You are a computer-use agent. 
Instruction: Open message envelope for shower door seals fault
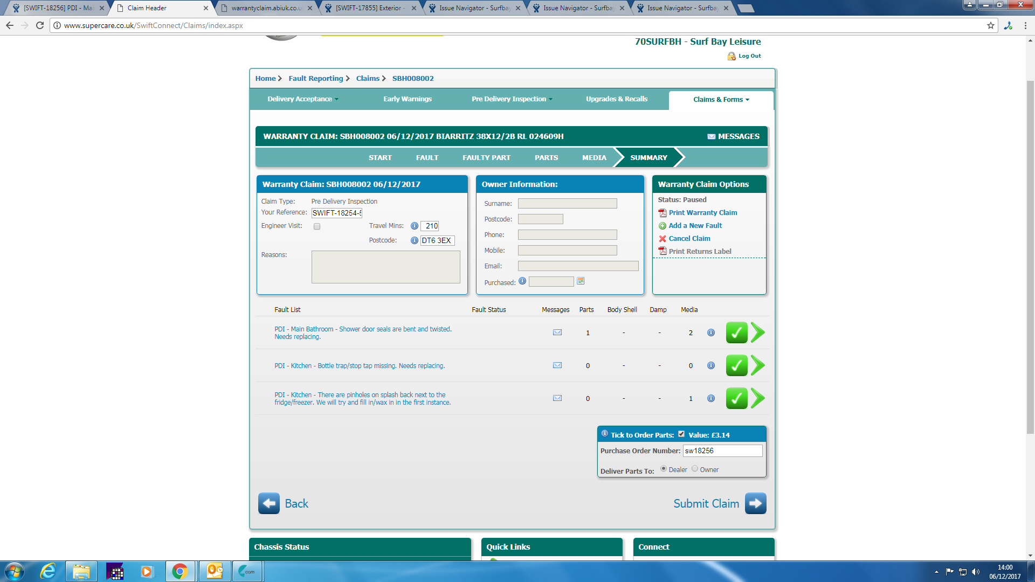pos(557,332)
